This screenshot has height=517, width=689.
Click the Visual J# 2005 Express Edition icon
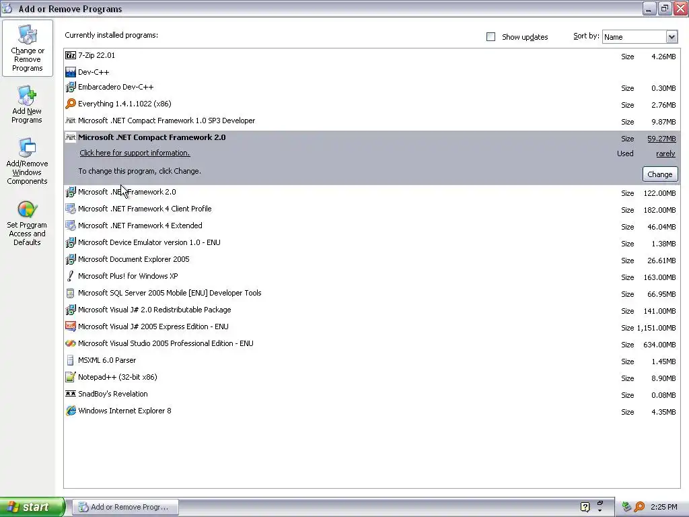[x=70, y=326]
